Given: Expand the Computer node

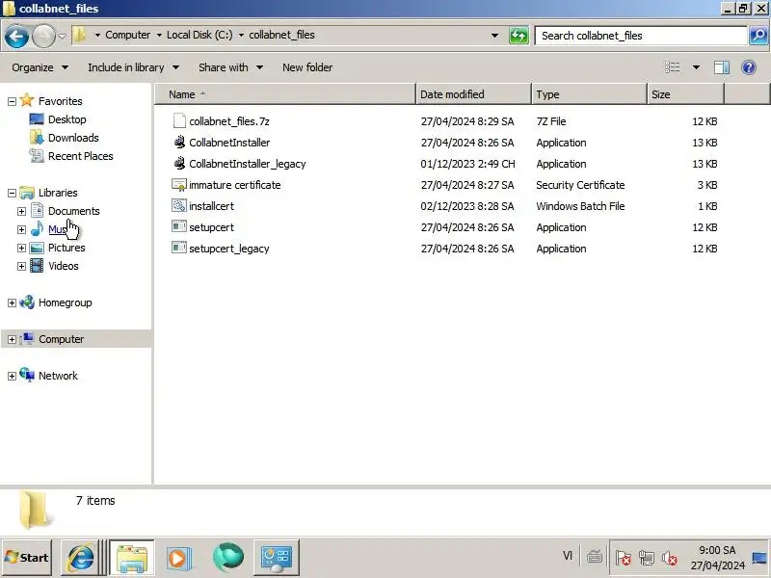Looking at the screenshot, I should 12,340.
